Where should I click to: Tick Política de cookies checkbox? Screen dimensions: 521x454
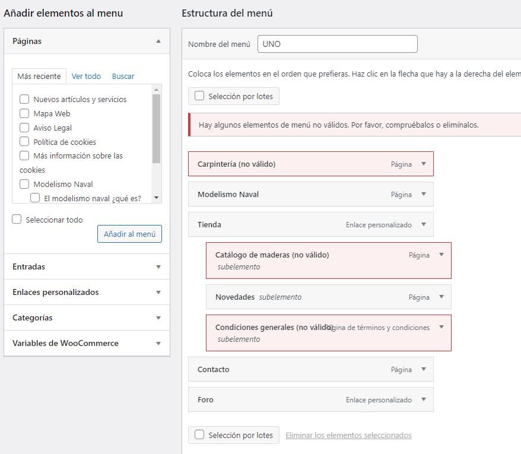click(x=24, y=142)
